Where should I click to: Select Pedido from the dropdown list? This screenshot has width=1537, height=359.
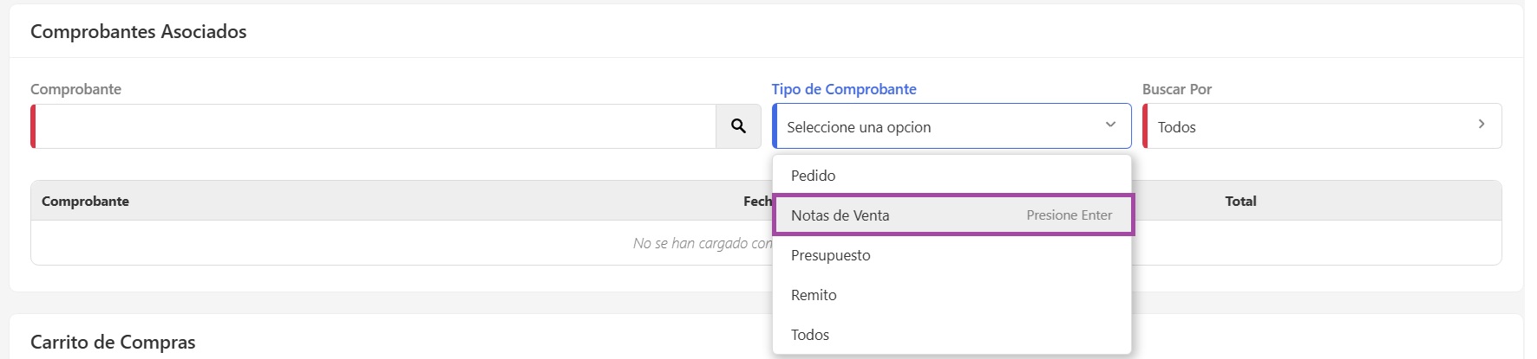pyautogui.click(x=813, y=176)
